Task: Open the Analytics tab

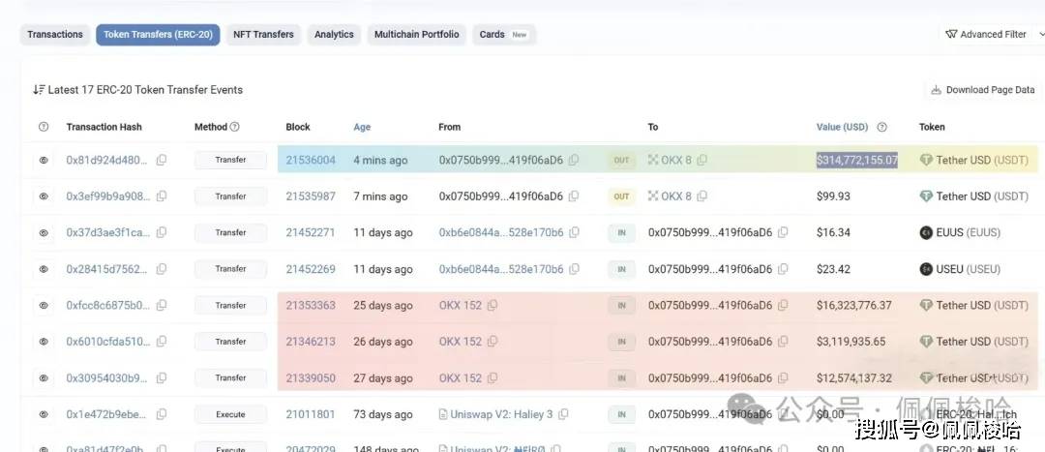Action: click(334, 35)
